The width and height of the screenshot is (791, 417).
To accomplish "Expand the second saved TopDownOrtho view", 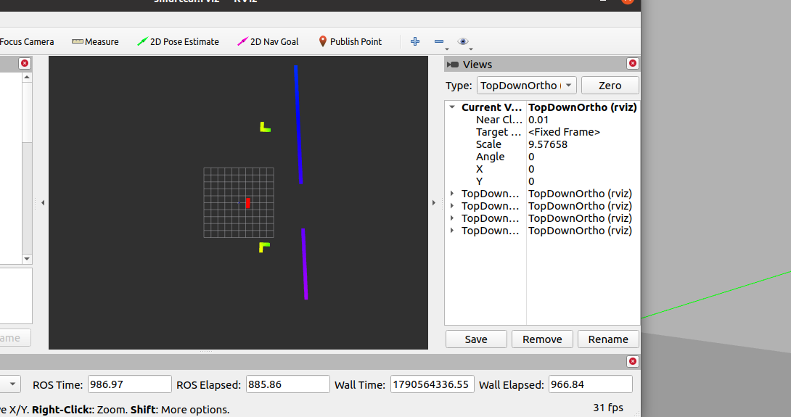I will click(453, 206).
